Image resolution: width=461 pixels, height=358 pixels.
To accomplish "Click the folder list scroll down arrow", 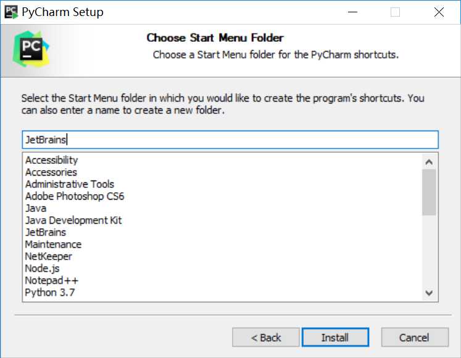I will tap(429, 293).
